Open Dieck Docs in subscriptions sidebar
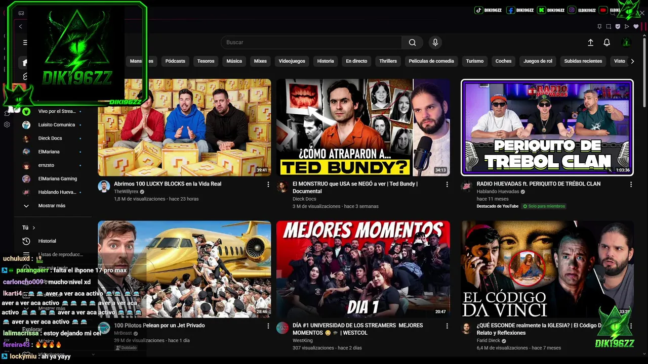Viewport: 648px width, 364px height. 53,139
